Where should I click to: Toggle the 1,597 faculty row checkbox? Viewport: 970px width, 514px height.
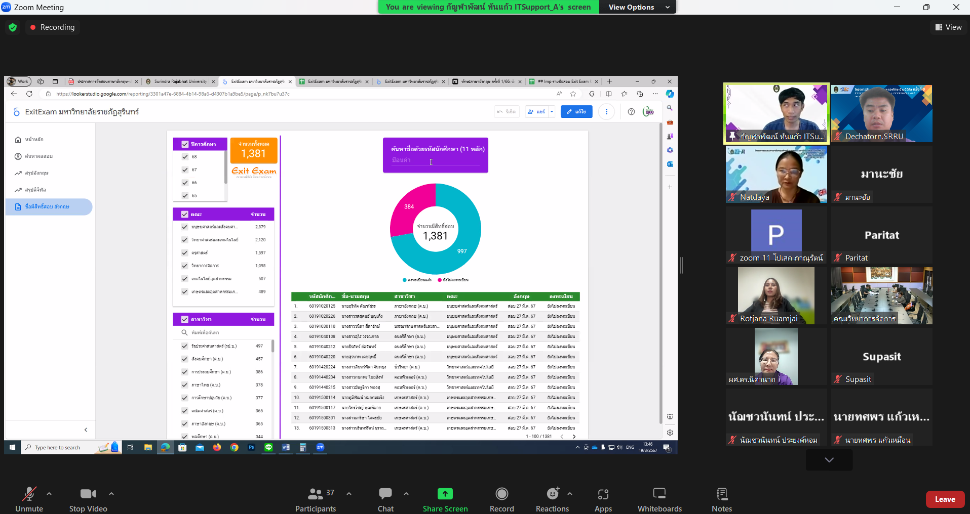185,252
